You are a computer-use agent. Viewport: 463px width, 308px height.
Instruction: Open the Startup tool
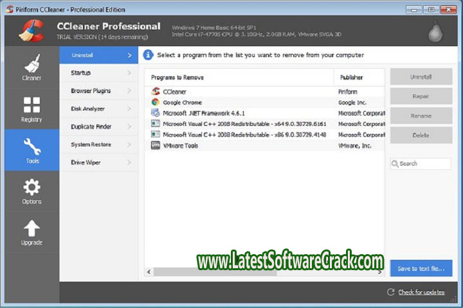98,73
